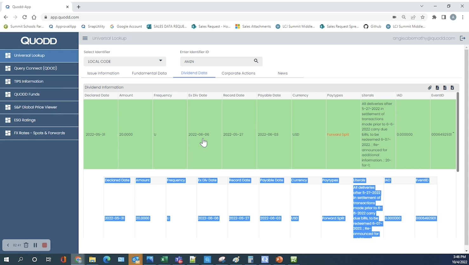
Task: Click the search magnifier in identifier field
Action: tap(256, 61)
